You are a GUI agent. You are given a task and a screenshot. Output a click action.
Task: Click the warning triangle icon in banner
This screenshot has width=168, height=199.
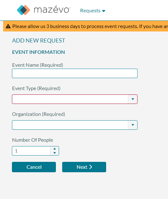(8, 26)
